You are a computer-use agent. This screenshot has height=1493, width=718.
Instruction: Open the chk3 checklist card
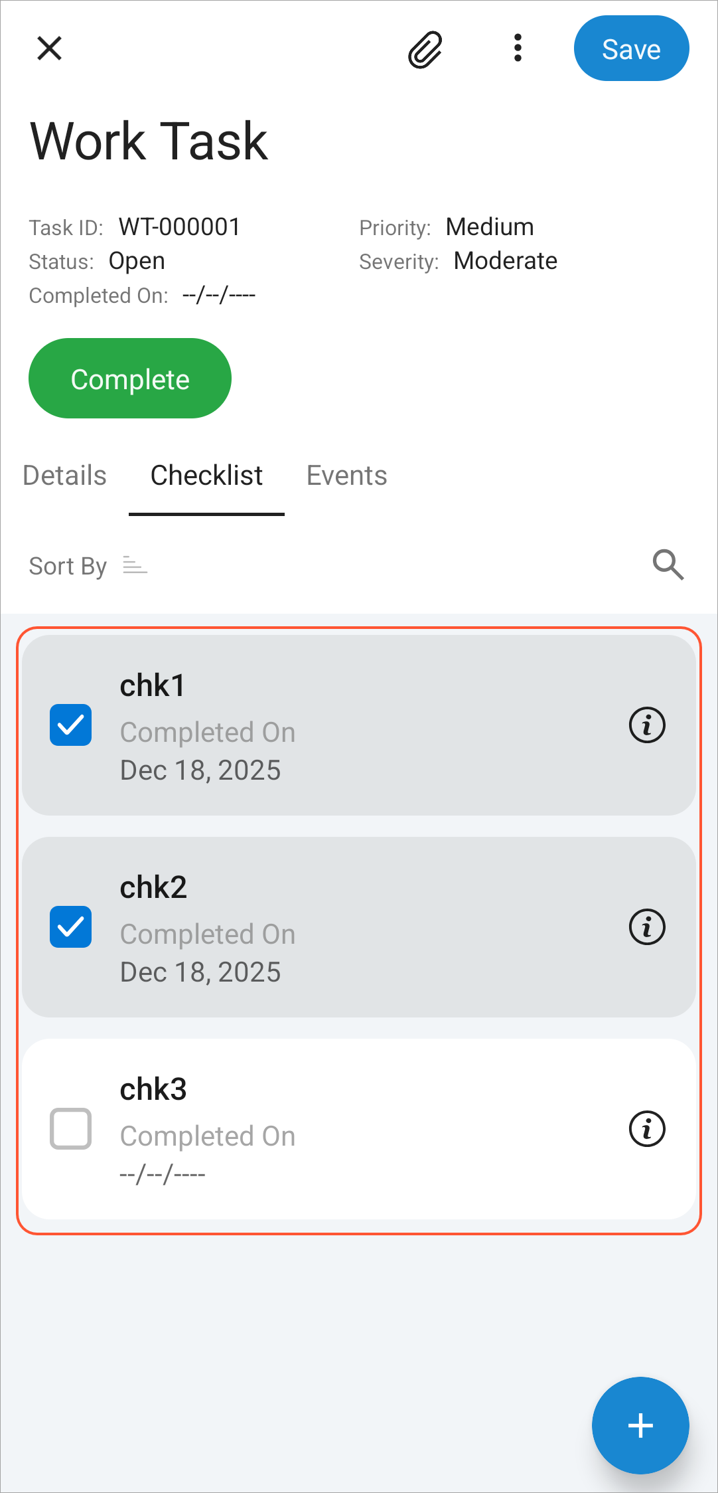(359, 1129)
